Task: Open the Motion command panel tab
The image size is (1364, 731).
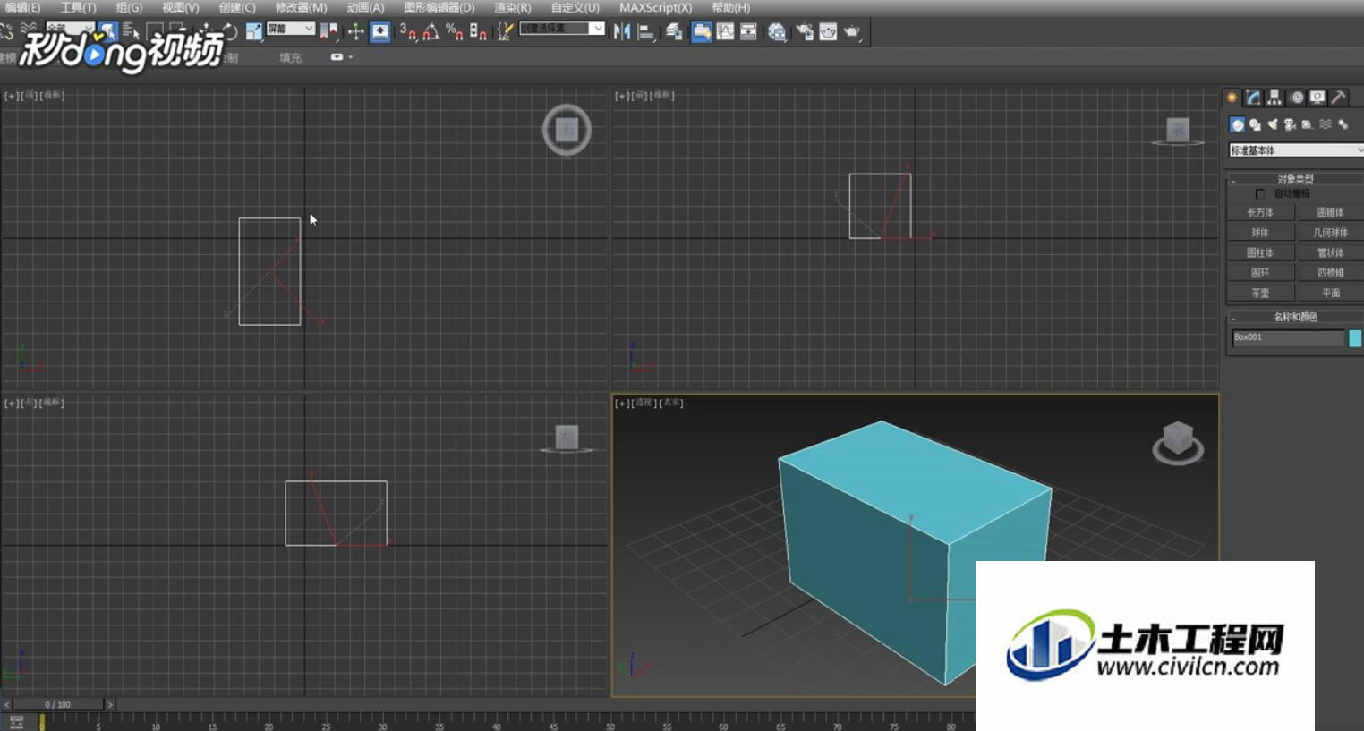Action: tap(1297, 98)
